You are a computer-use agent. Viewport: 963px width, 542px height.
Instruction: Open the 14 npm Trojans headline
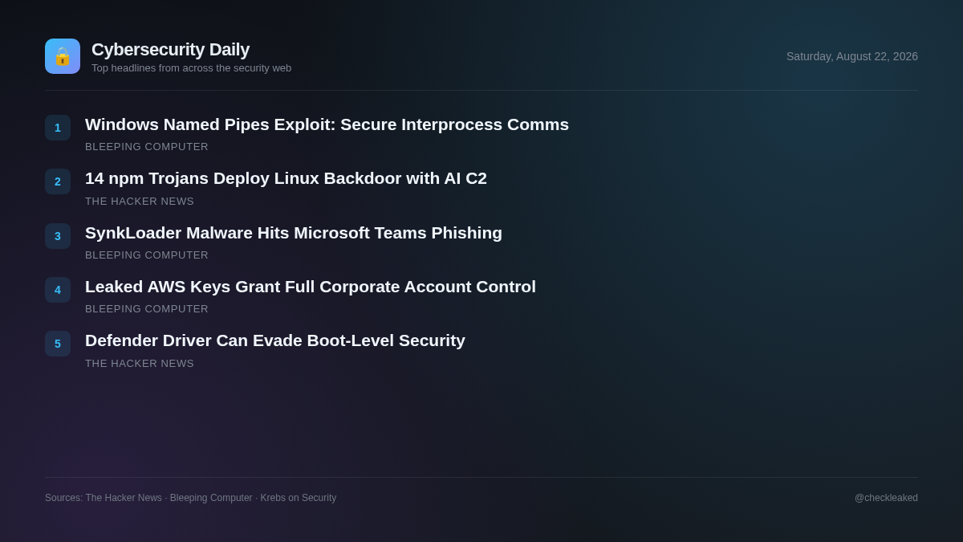[286, 178]
